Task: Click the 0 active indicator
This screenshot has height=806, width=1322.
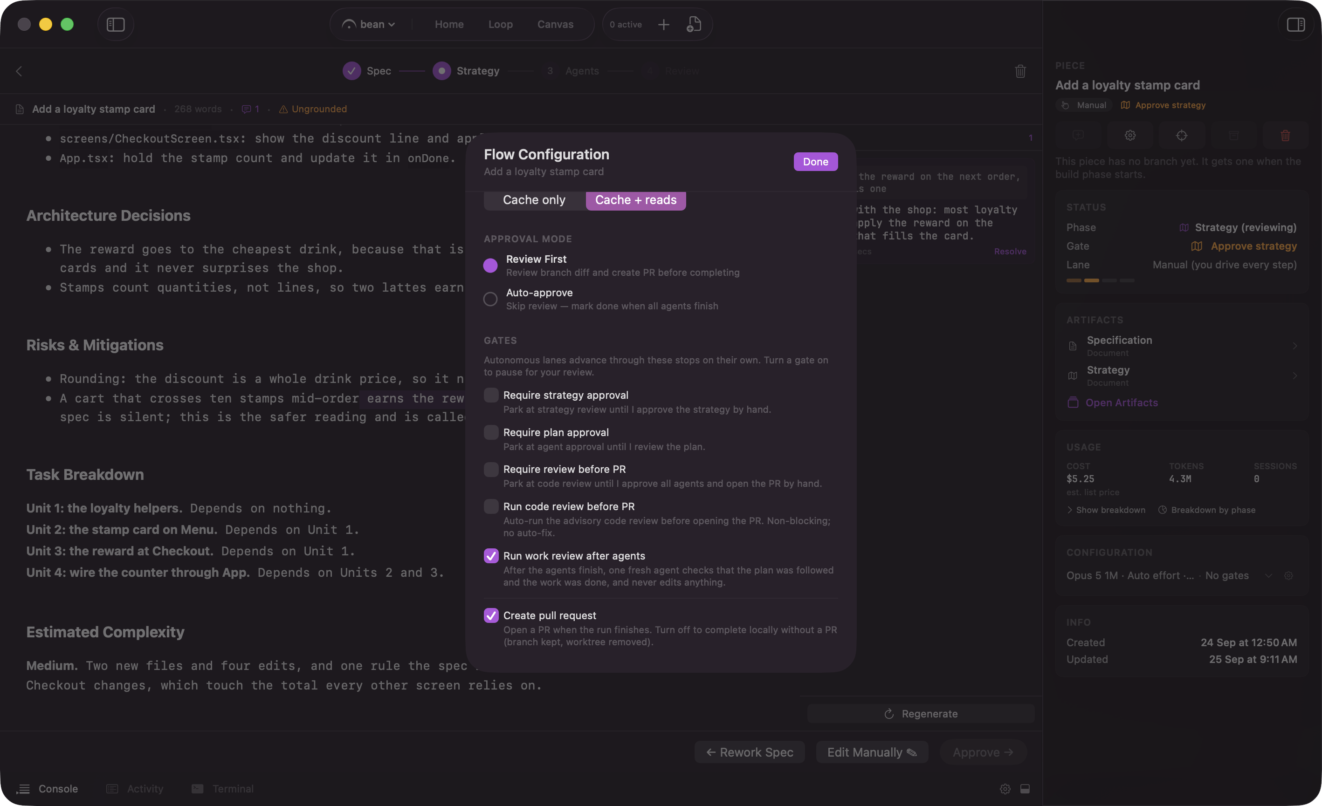Action: pos(626,25)
